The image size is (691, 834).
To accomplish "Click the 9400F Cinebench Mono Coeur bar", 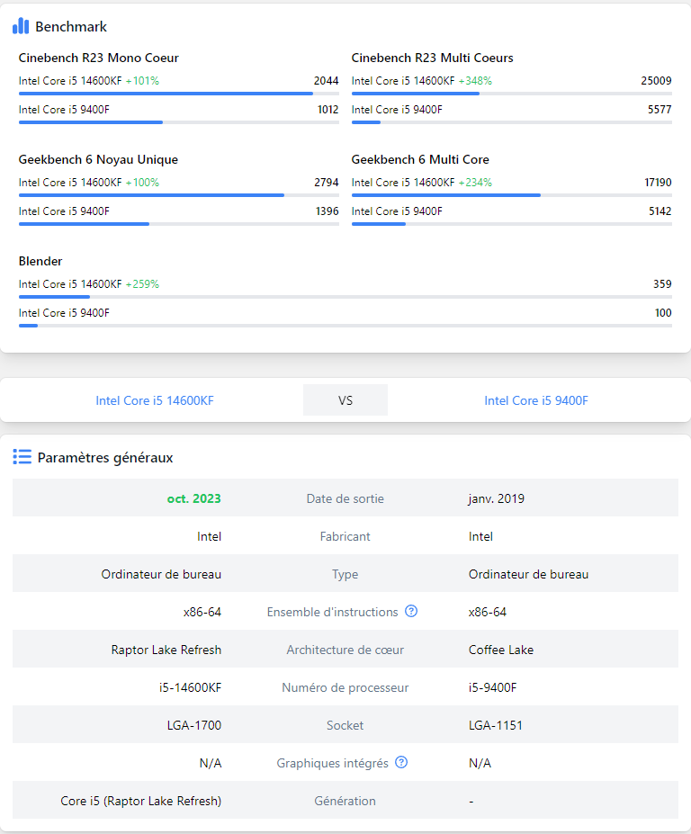I will pyautogui.click(x=90, y=122).
